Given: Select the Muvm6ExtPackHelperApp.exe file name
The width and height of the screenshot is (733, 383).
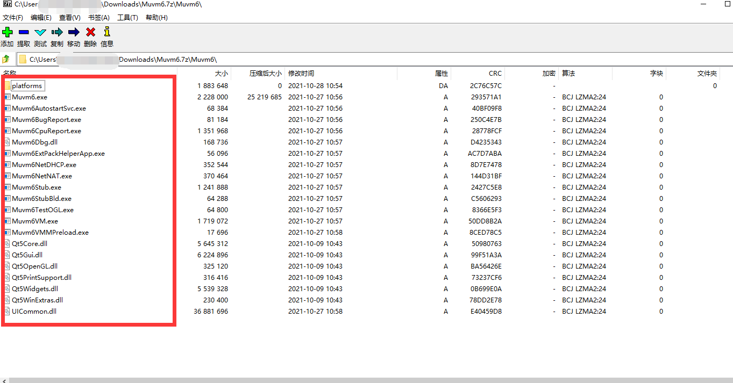Looking at the screenshot, I should 59,154.
